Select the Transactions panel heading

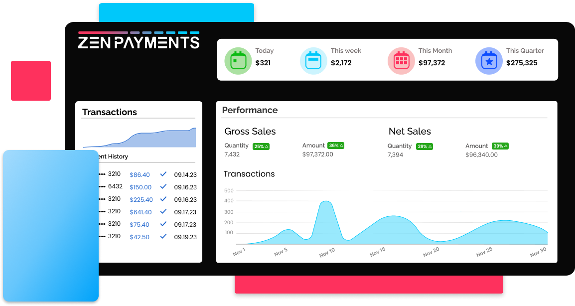point(109,112)
